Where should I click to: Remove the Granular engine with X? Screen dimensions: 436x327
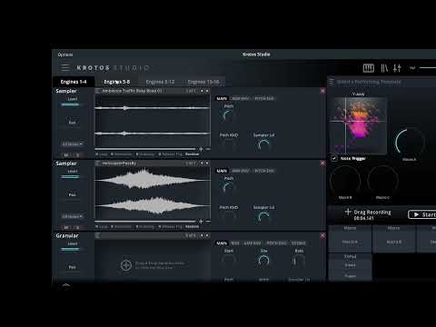click(322, 235)
